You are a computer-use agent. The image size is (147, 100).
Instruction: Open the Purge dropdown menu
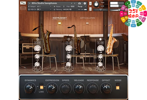(x=82, y=7)
